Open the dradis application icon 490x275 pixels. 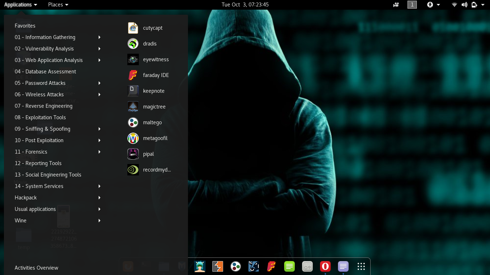[x=133, y=44]
